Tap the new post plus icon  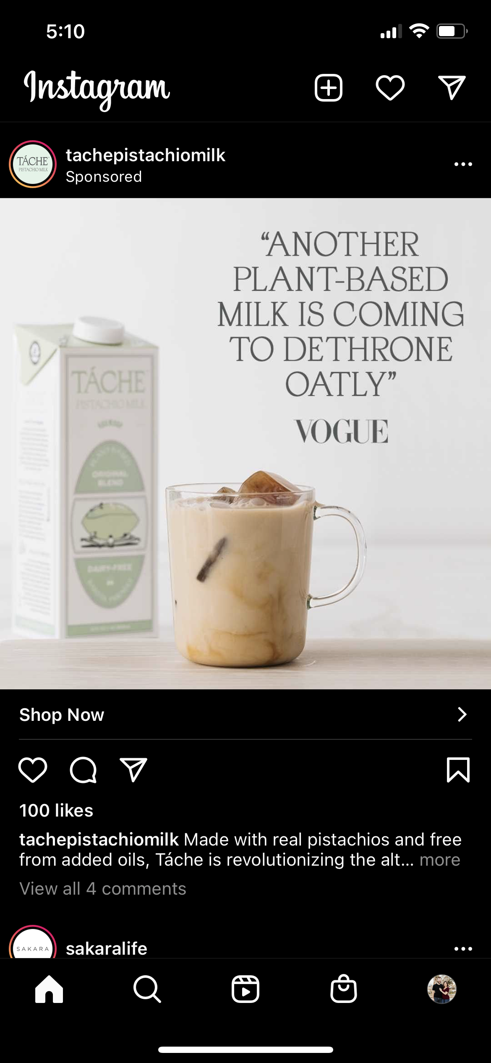(x=329, y=88)
